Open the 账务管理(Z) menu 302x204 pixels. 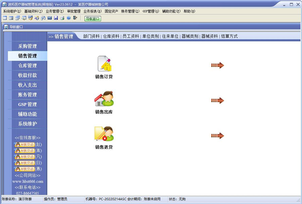pyautogui.click(x=130, y=12)
